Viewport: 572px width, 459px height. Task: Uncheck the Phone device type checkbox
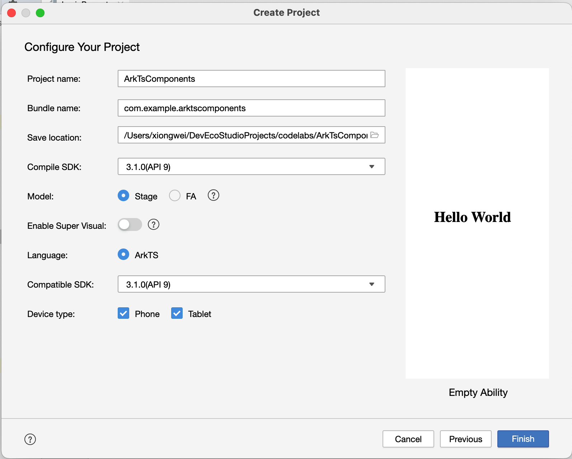tap(123, 313)
